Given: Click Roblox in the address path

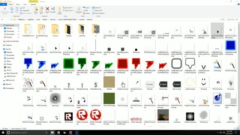Looking at the screenshot, I should tap(45, 19).
